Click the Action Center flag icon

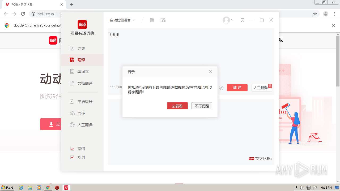pos(315,188)
